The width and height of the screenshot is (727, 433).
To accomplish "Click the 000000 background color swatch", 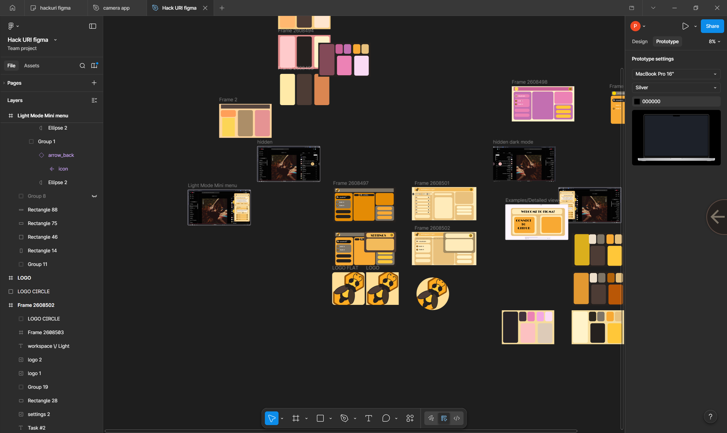I will click(637, 101).
